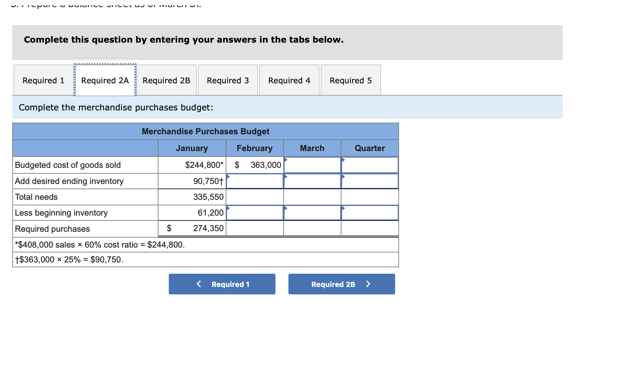The width and height of the screenshot is (626, 388).
Task: Click the right chevron on Required 2B button
Action: tap(368, 284)
